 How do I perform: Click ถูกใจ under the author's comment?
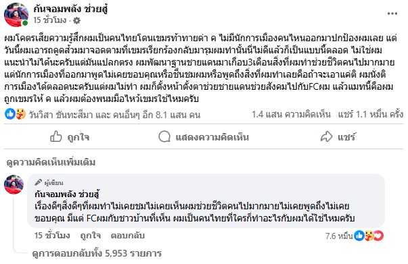click(x=90, y=236)
